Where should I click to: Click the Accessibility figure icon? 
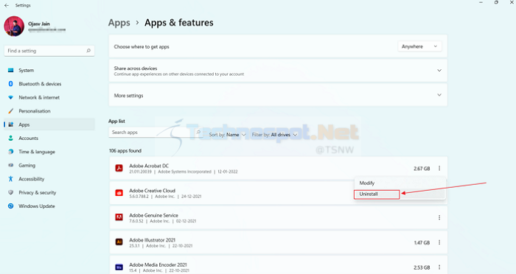point(11,179)
